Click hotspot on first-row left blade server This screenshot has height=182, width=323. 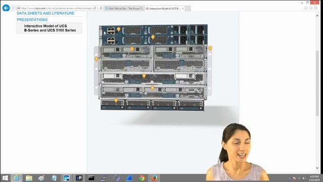click(x=132, y=49)
